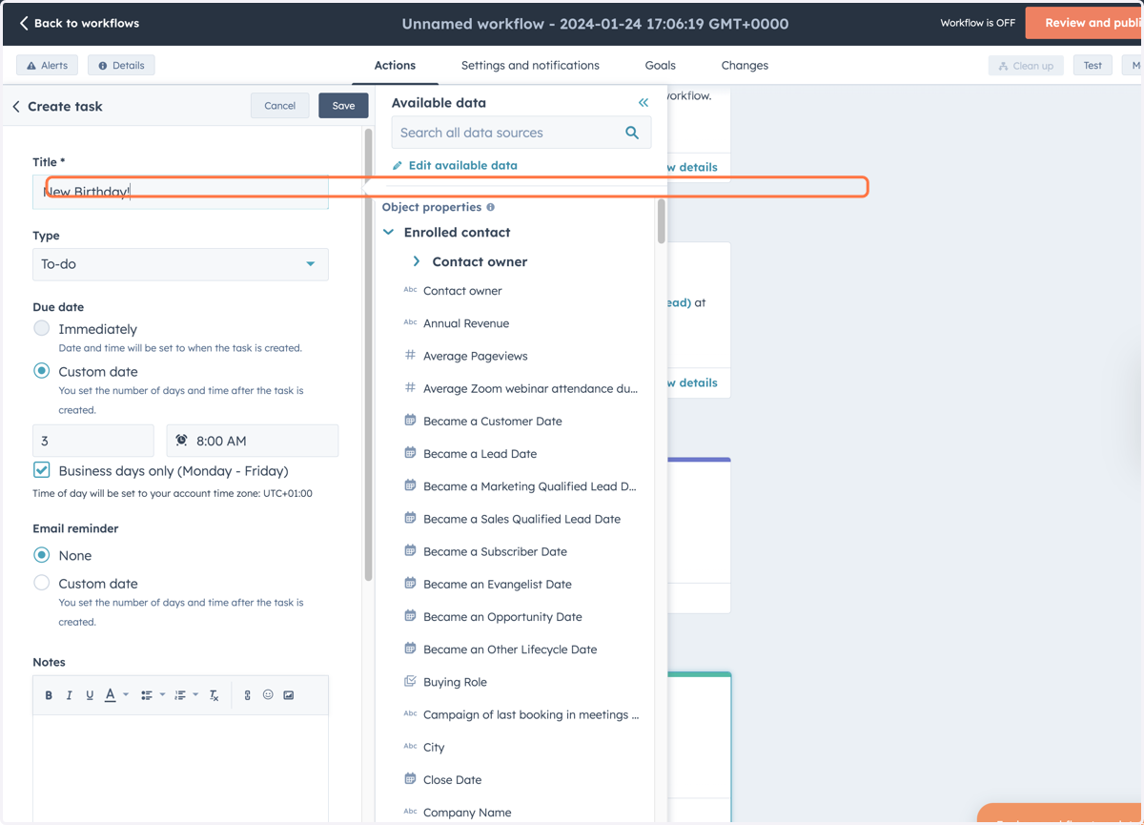Click the calendar icon for Became a Lead Date

coord(410,453)
